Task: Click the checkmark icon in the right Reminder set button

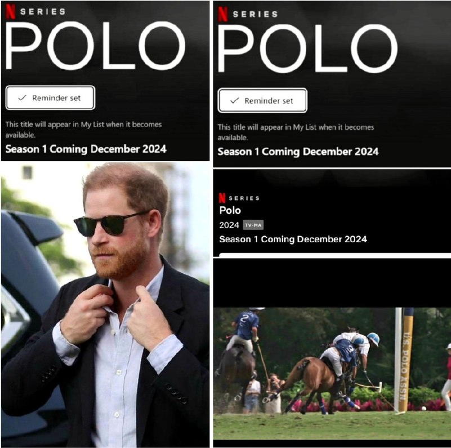Action: coord(235,101)
